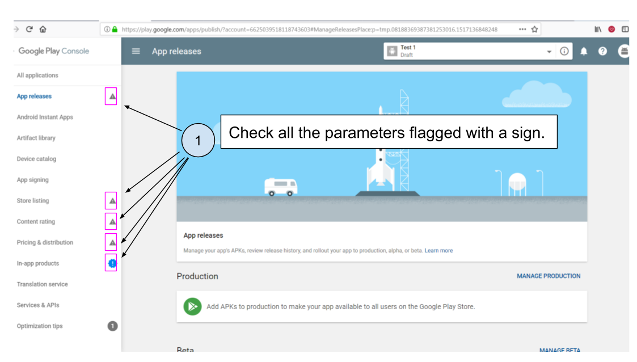
Task: Open the hamburger navigation menu
Action: pos(136,51)
